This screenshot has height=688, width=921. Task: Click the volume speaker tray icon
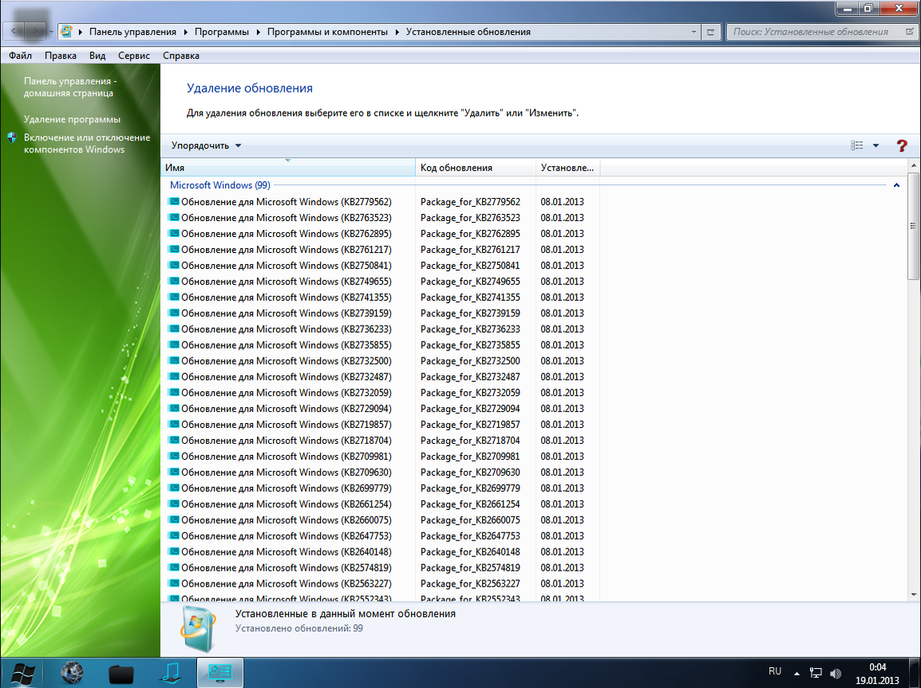(x=836, y=674)
